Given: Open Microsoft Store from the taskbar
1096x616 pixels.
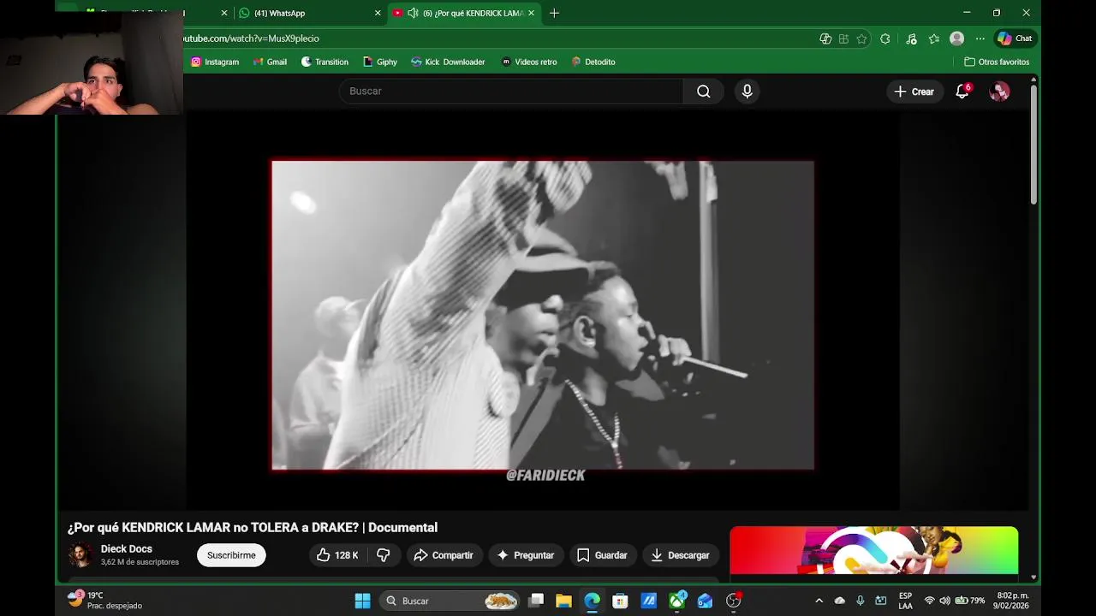Looking at the screenshot, I should coord(621,601).
